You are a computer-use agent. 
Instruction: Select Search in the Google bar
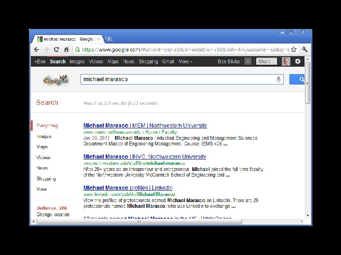click(x=58, y=61)
